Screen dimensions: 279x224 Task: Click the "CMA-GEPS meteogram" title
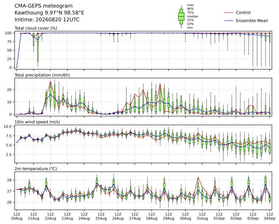44,6
